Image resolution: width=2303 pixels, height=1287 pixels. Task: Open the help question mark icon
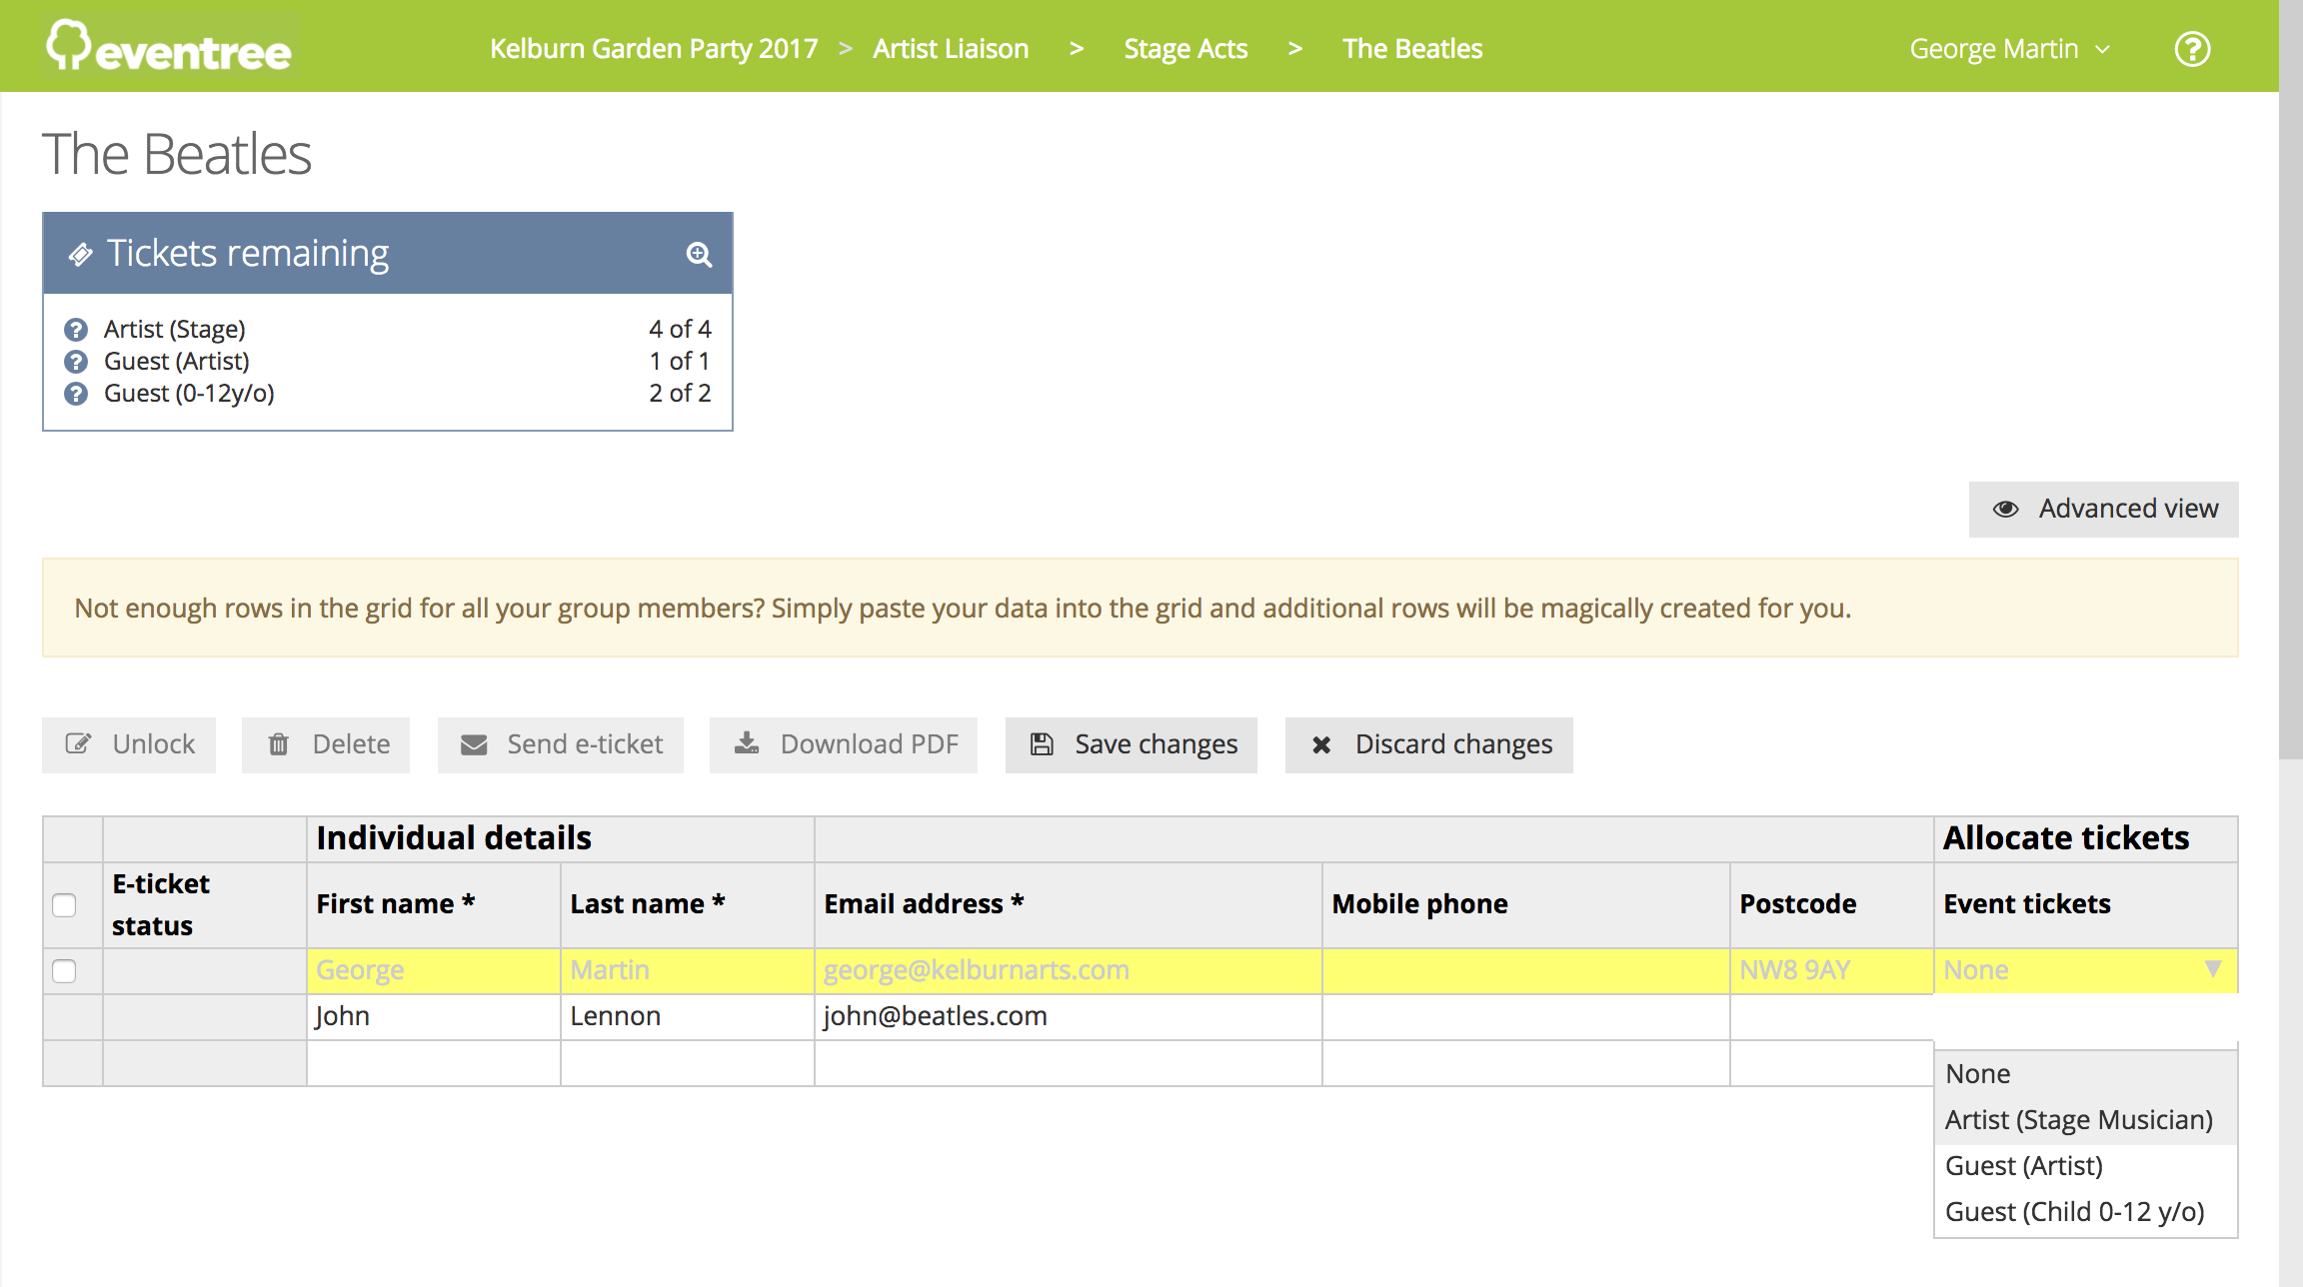2192,49
